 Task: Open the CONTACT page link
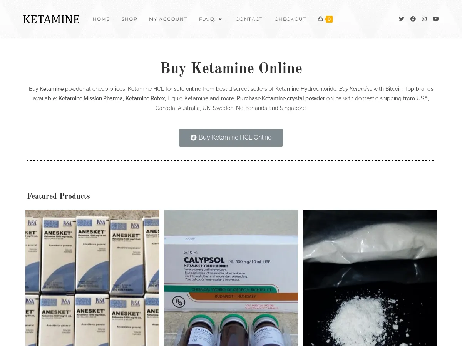pos(249,19)
